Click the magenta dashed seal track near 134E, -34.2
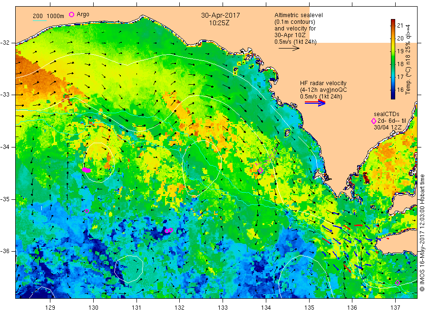Image resolution: width=428 pixels, height=314 pixels. [267, 156]
